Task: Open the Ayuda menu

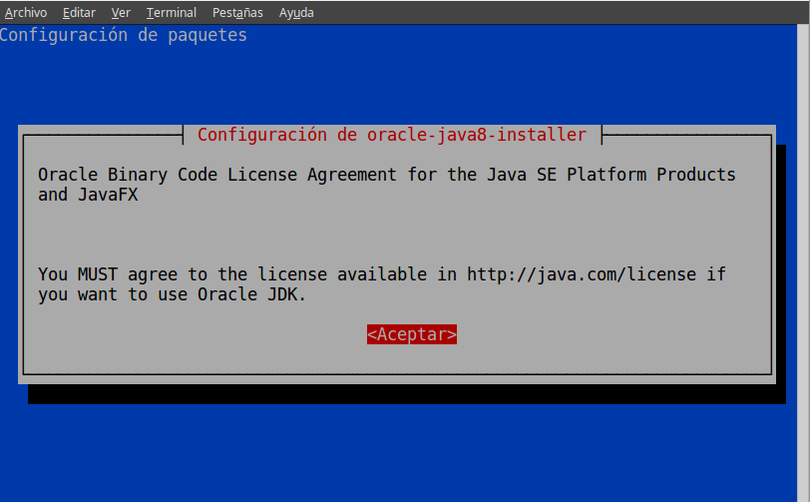Action: (296, 12)
